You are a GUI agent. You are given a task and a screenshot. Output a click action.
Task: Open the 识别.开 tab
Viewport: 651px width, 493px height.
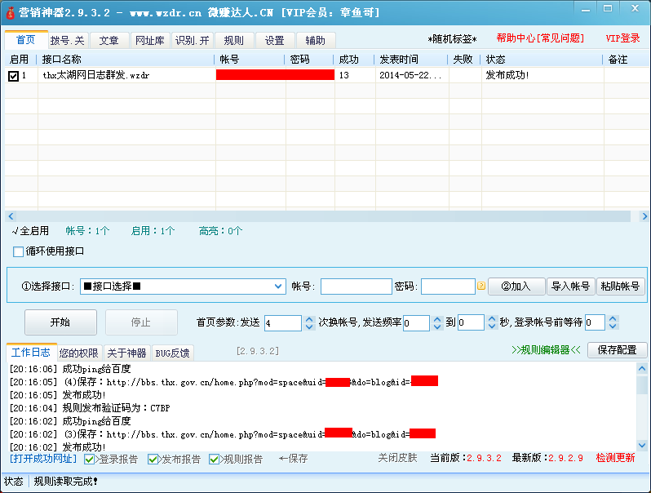coord(193,41)
